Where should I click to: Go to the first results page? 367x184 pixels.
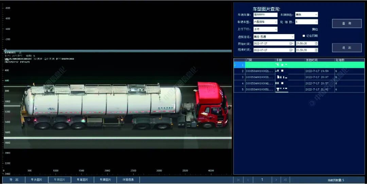[x=238, y=180]
